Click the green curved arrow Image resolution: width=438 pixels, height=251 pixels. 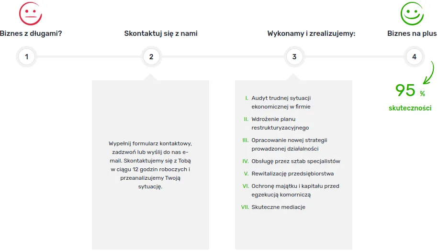click(429, 73)
